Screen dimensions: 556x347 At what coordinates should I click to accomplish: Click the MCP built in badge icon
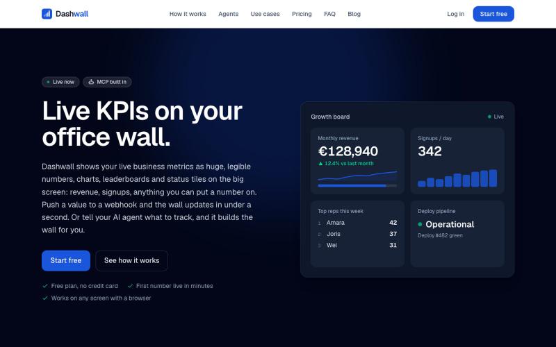click(x=91, y=82)
